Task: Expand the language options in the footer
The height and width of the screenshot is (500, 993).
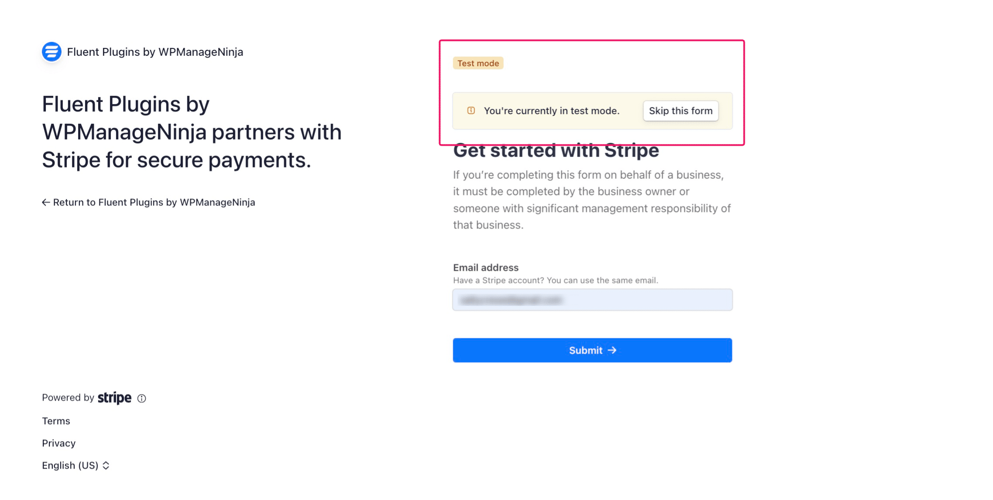Action: (x=74, y=466)
